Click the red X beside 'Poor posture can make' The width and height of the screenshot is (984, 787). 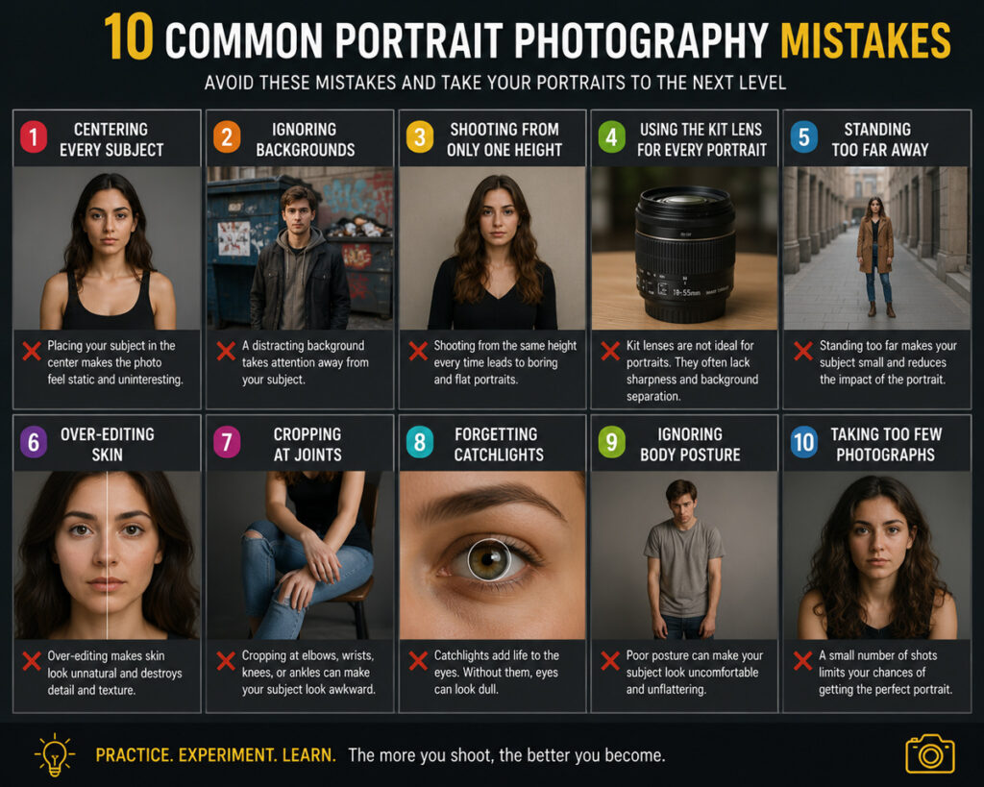click(610, 661)
